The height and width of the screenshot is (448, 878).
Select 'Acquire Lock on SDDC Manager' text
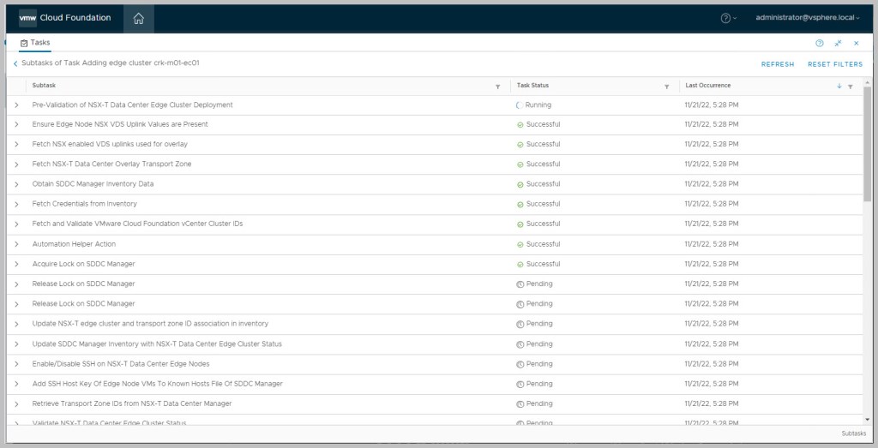pos(83,264)
